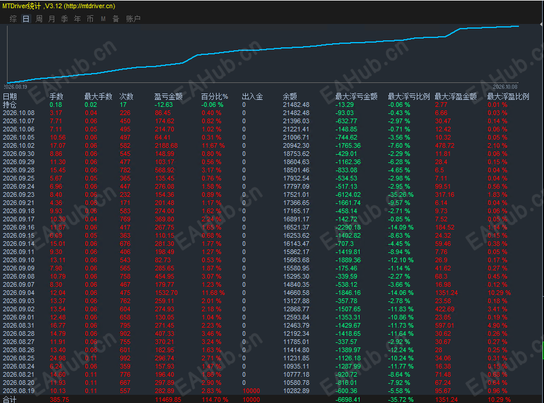Select the 日 daily statistics tab

[x=26, y=19]
